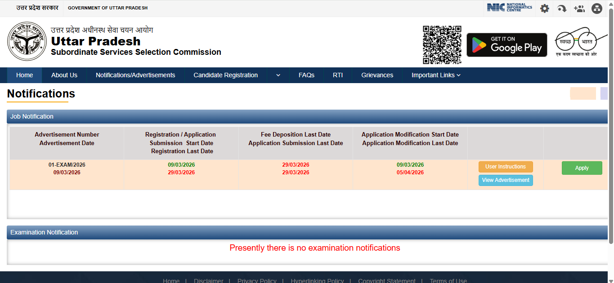
Task: Click the Uttar Pradesh government emblem logo
Action: (27, 41)
